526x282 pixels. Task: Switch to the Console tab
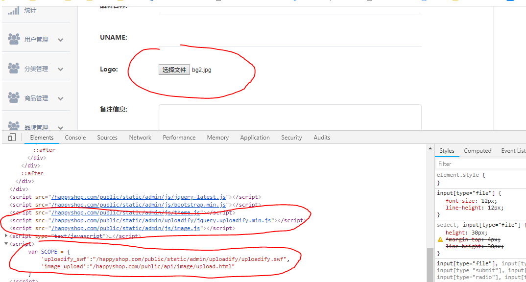pyautogui.click(x=75, y=138)
